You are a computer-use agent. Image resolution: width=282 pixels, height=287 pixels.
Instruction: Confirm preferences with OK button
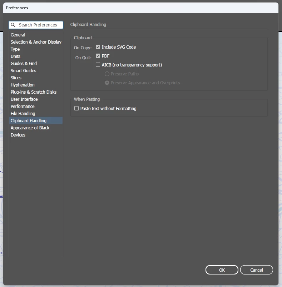(x=222, y=270)
